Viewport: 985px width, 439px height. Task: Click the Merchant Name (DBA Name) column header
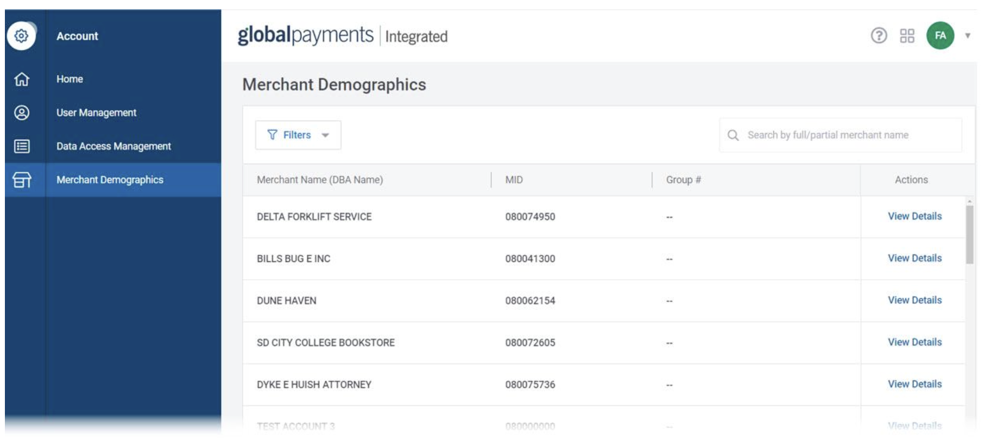tap(320, 180)
